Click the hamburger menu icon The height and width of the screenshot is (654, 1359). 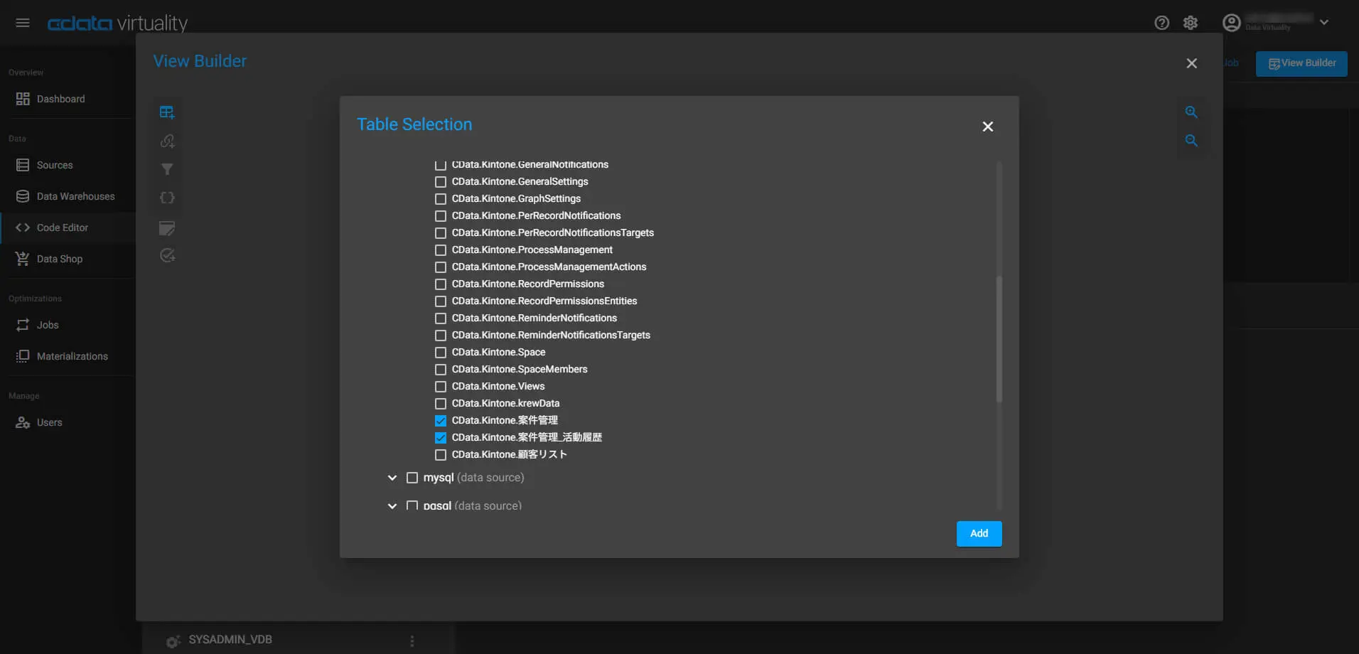pos(23,23)
